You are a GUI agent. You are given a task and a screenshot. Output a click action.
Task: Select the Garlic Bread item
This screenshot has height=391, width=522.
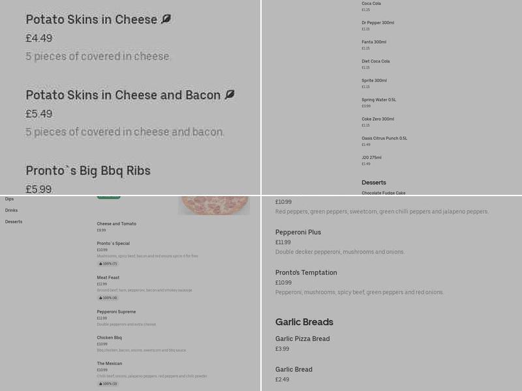click(293, 368)
